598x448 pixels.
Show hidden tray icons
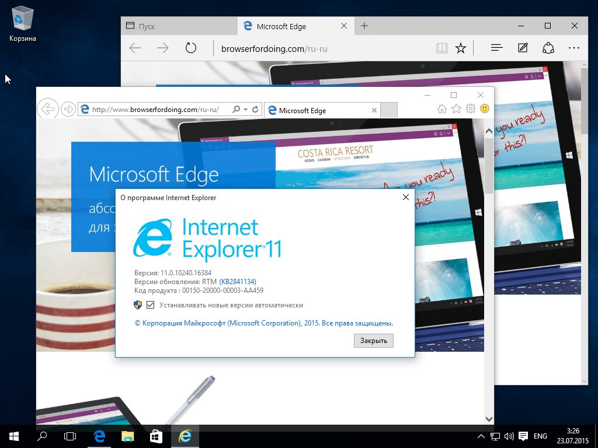(481, 436)
